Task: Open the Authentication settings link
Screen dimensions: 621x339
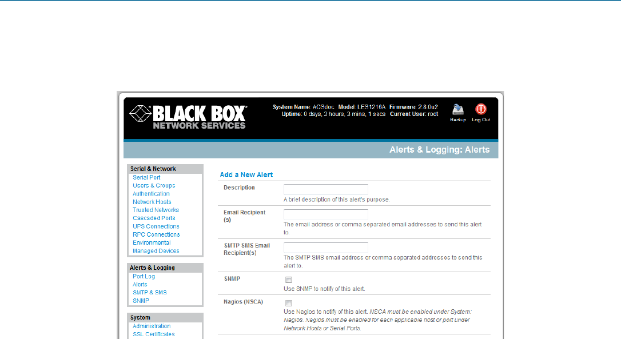Action: click(151, 194)
